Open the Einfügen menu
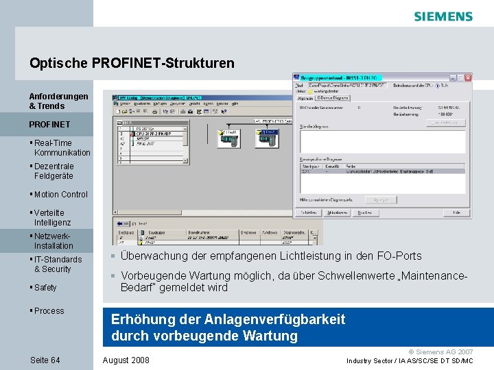The width and height of the screenshot is (494, 370). pos(160,103)
